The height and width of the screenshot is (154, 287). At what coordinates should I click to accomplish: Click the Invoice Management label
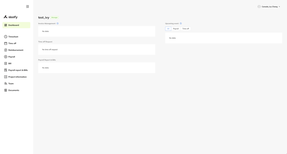tap(47, 23)
